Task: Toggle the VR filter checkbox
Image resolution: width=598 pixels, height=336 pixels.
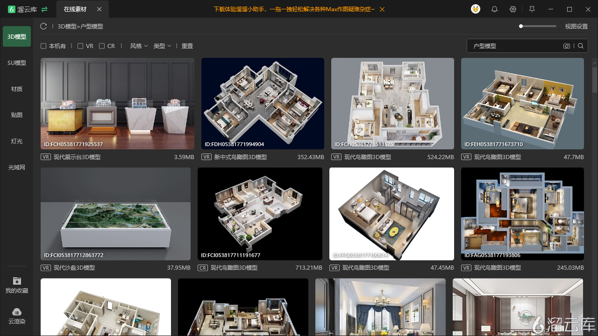Action: (x=80, y=46)
